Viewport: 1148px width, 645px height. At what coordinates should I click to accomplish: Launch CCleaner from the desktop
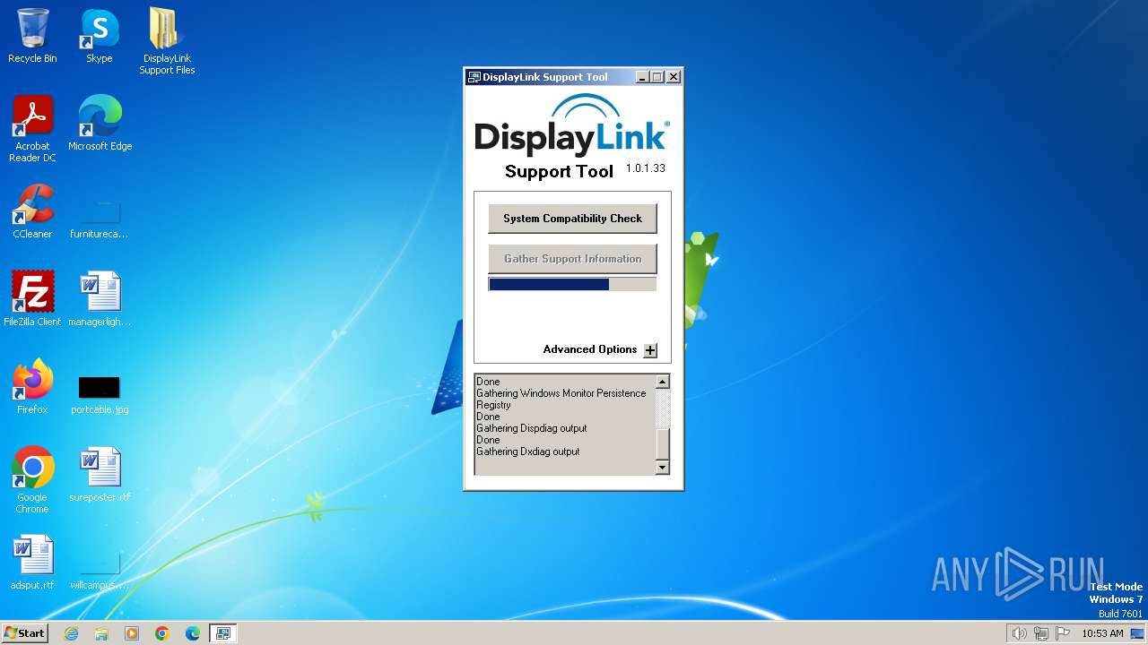[32, 211]
